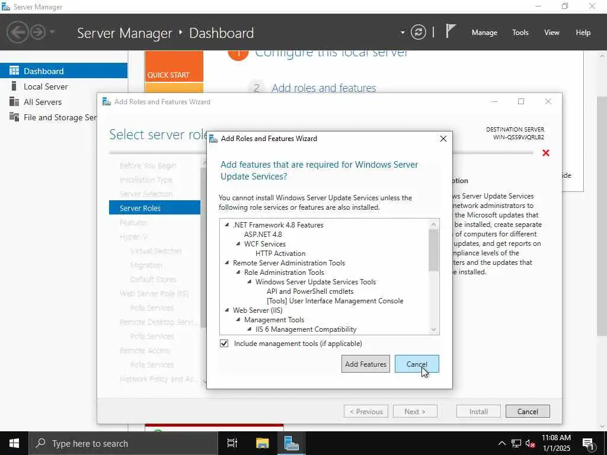Click the Next button in the wizard
The image size is (607, 455).
pyautogui.click(x=415, y=412)
